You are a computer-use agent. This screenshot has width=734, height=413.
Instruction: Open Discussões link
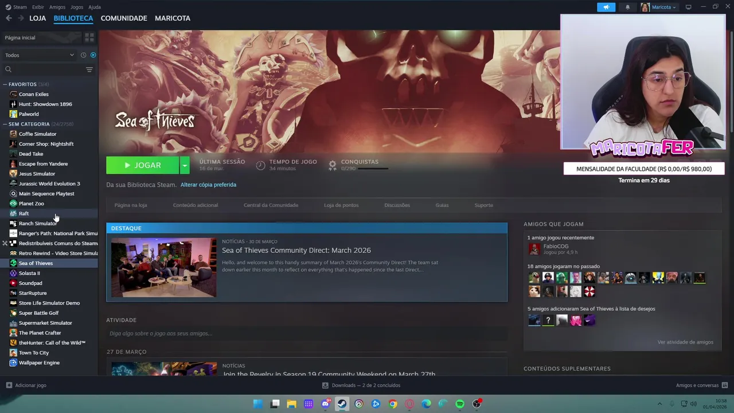397,205
